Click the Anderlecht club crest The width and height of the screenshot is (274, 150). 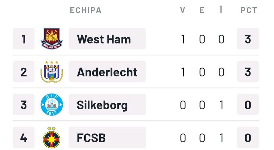tap(52, 71)
